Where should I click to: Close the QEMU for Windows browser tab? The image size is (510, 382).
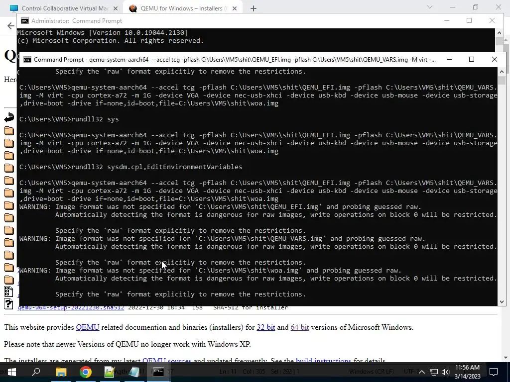[235, 8]
